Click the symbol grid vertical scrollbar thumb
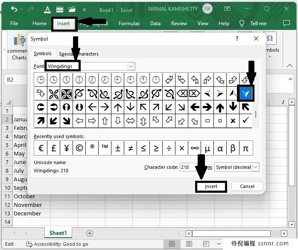The height and width of the screenshot is (250, 298). [256, 115]
